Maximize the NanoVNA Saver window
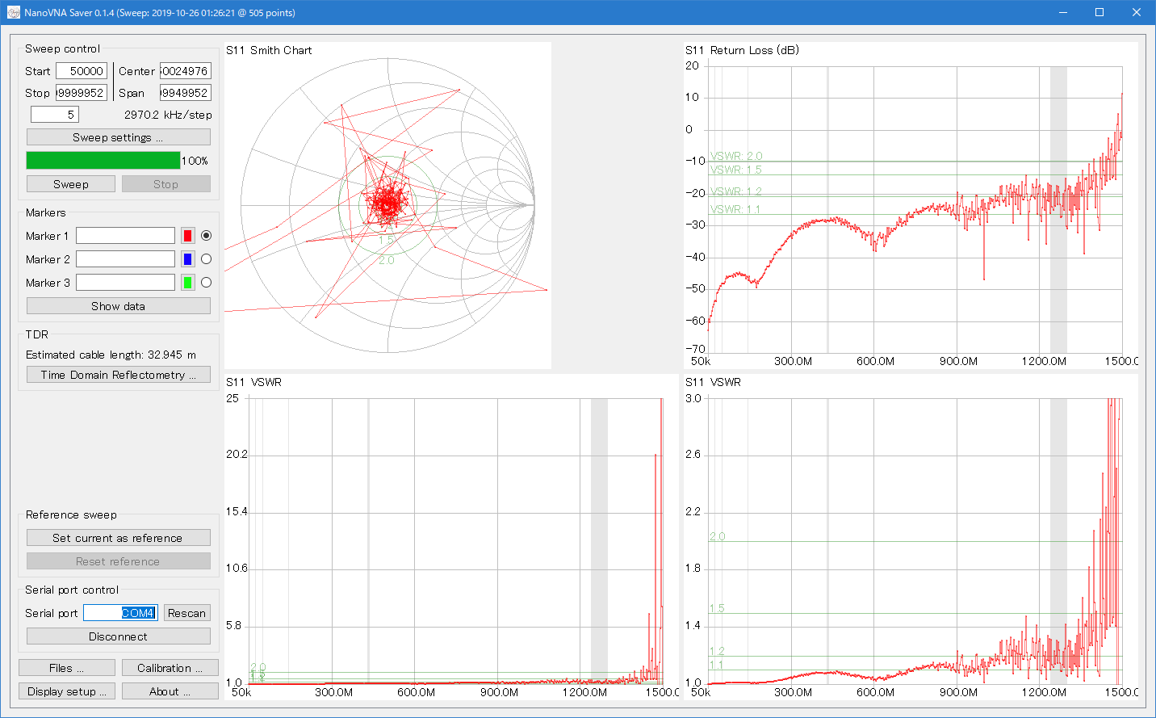The width and height of the screenshot is (1156, 718). [1099, 12]
